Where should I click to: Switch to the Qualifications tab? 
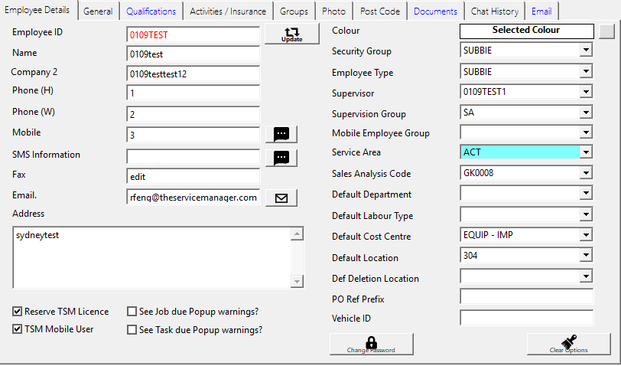click(151, 11)
